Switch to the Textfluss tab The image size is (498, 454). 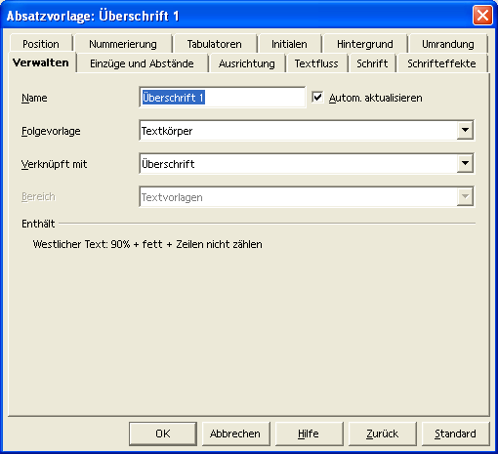click(316, 63)
